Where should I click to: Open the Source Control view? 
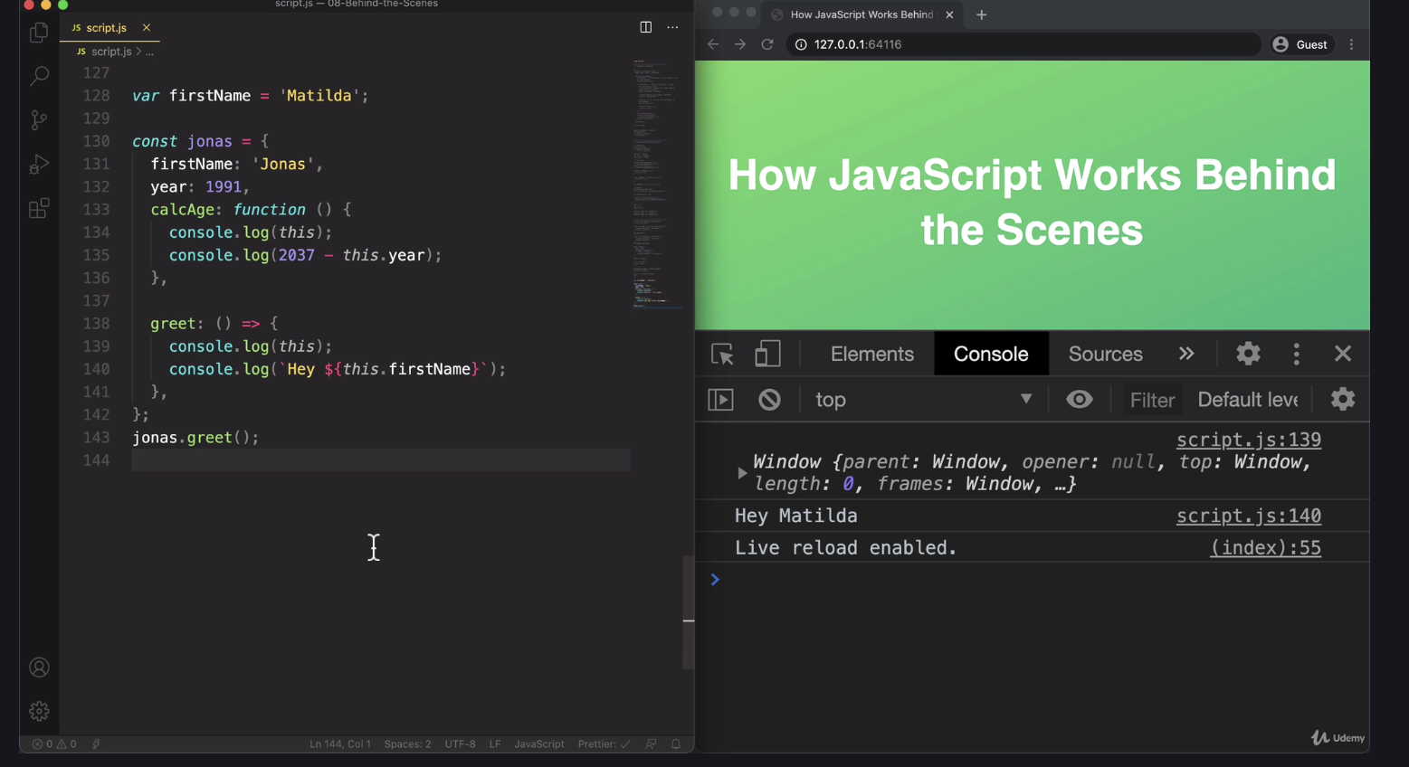(x=39, y=120)
